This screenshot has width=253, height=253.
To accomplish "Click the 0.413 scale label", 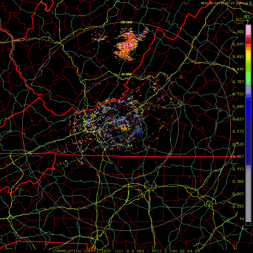I will click(x=238, y=169).
